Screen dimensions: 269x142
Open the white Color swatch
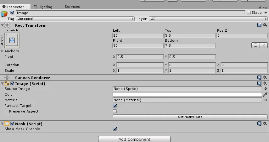[187, 94]
